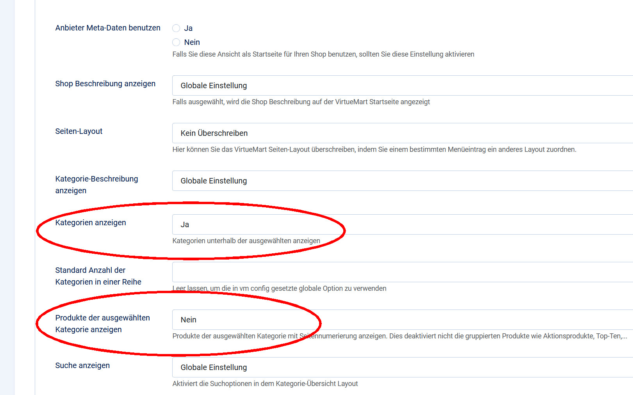The height and width of the screenshot is (395, 633).
Task: Click the 'Suche anzeigen' field label
Action: click(x=82, y=365)
